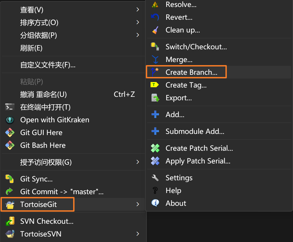
Task: Click the Open with GitKraken icon
Action: 10,120
